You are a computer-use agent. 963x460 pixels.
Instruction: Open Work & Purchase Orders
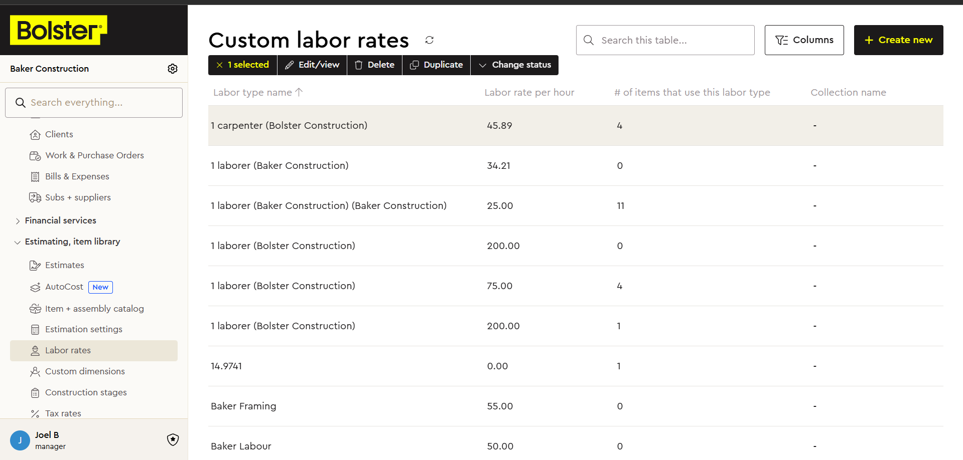point(94,155)
